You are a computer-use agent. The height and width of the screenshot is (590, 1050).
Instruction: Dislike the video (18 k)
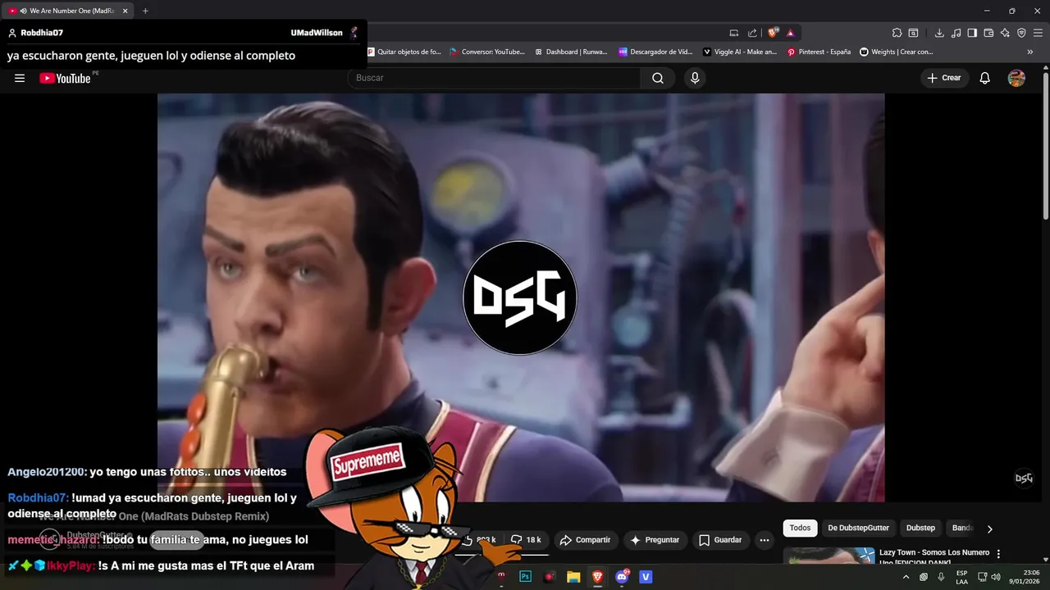coord(526,540)
